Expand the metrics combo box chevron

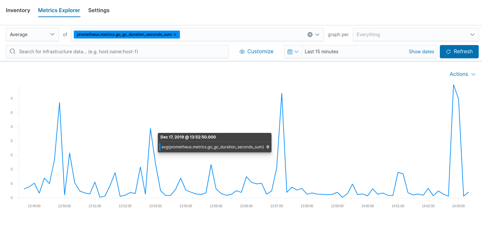click(x=318, y=35)
